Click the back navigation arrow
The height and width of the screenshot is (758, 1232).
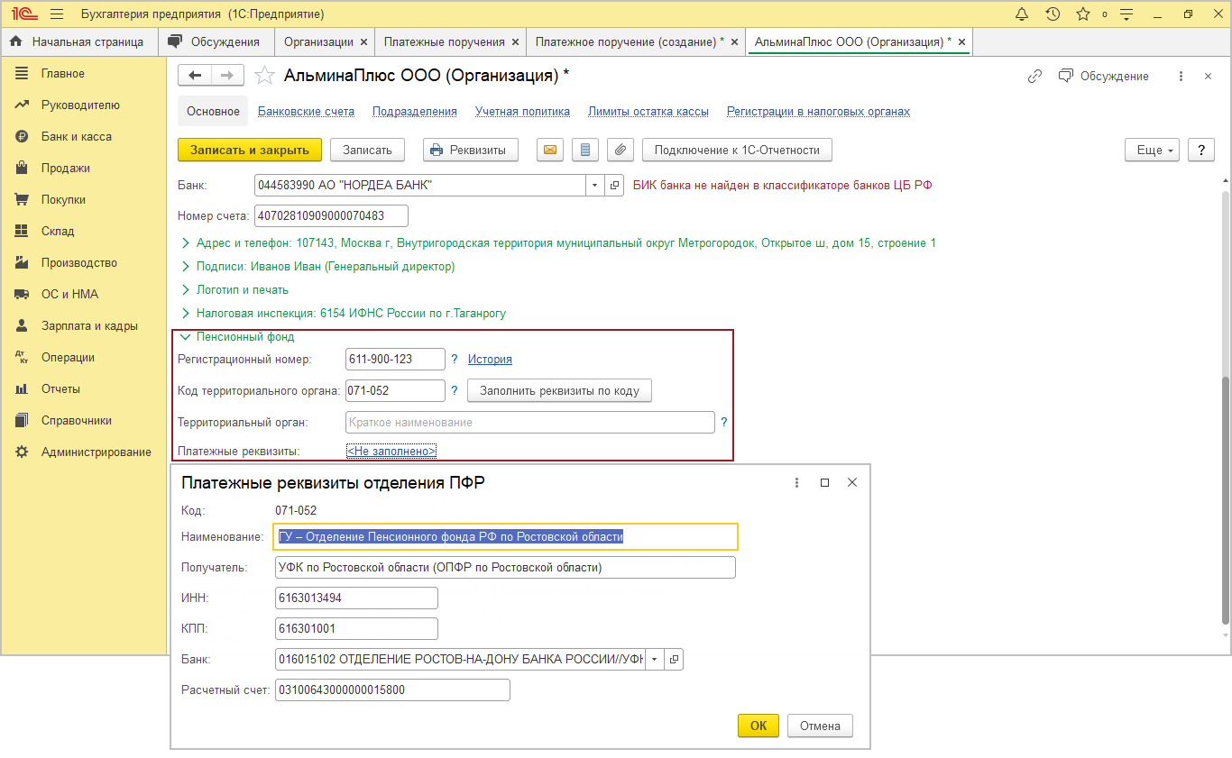pyautogui.click(x=195, y=76)
